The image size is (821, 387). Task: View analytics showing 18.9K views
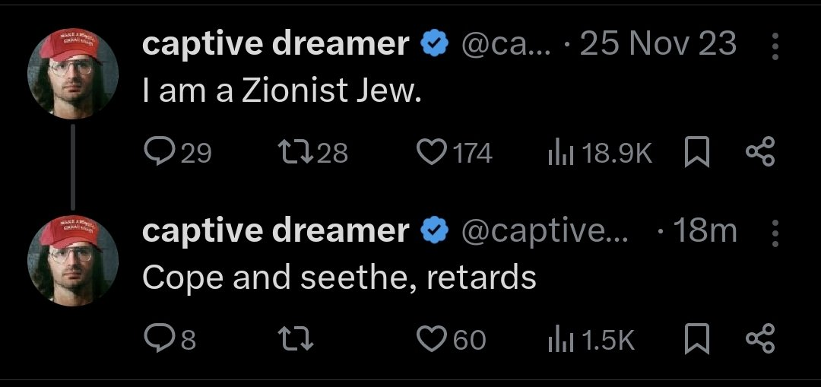click(559, 154)
